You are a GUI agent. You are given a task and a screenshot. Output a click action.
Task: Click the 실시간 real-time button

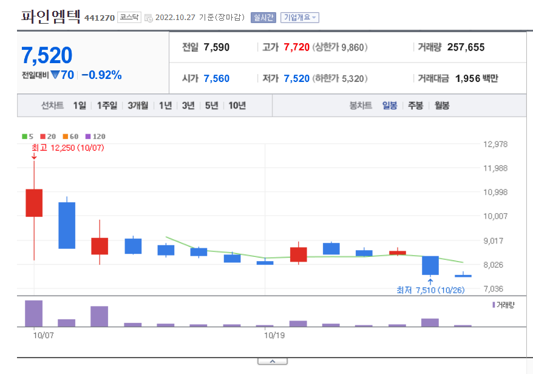tap(263, 18)
